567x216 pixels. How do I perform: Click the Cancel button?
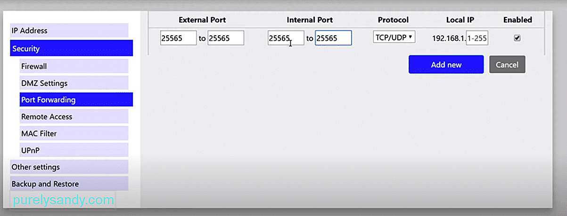tap(507, 65)
